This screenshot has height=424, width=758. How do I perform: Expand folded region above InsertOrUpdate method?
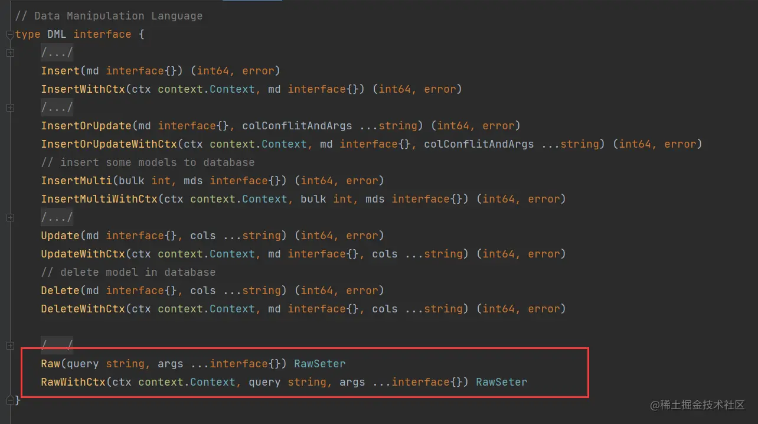[x=10, y=107]
